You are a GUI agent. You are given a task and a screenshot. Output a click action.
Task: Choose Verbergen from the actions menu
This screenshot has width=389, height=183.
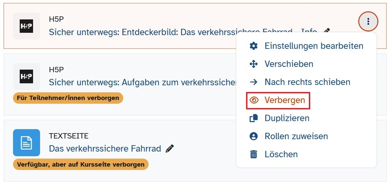284,100
